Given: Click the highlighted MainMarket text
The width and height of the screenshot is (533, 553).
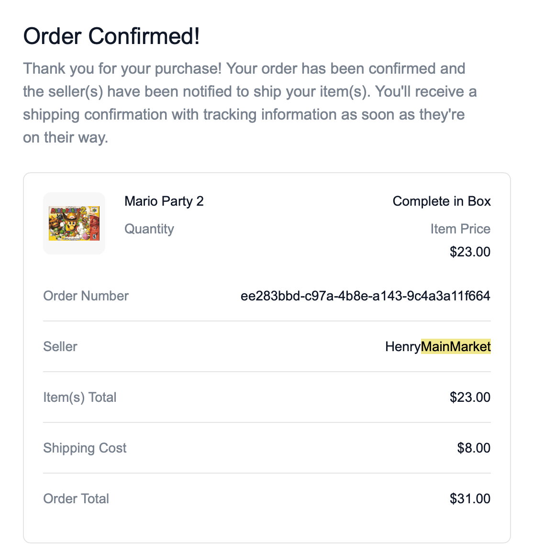Looking at the screenshot, I should click(455, 346).
